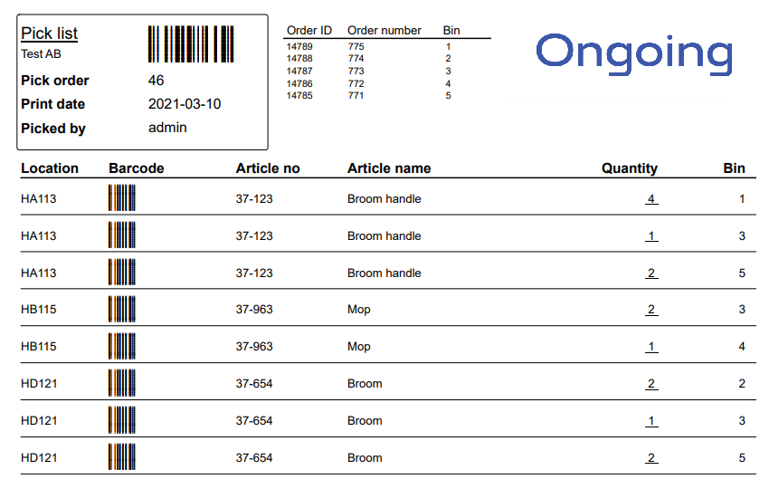Click the Bin header of the pick table
Viewport: 769px width, 489px height.
pos(735,168)
